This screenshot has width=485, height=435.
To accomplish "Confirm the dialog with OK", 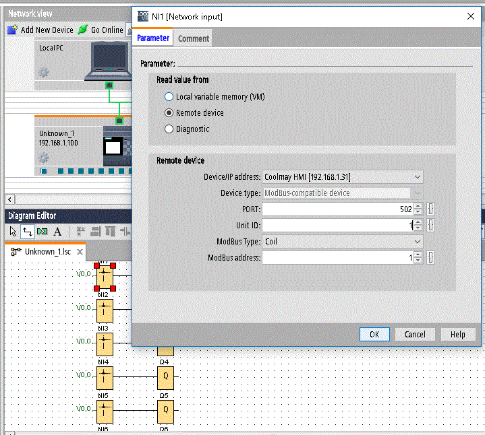I will coord(374,335).
